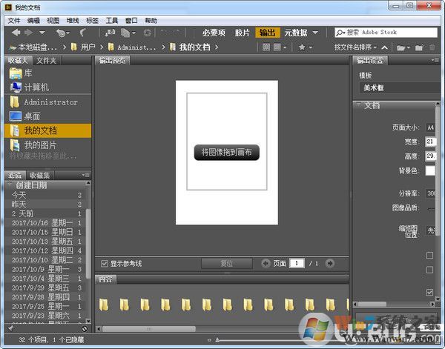This screenshot has height=349, width=445.
Task: Disable the checked checkbox in output settings panel
Action: (429, 293)
